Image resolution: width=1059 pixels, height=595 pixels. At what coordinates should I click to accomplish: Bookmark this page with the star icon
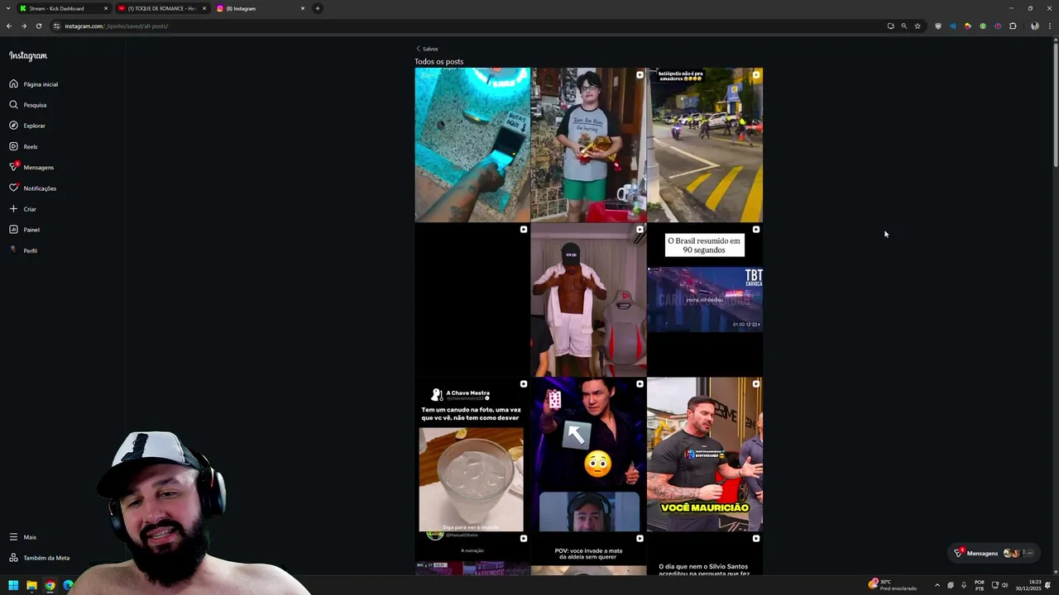point(918,26)
